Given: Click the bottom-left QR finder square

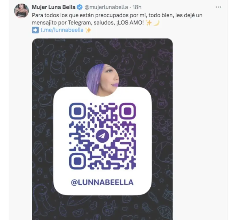Looking at the screenshot, I should click(x=77, y=161).
